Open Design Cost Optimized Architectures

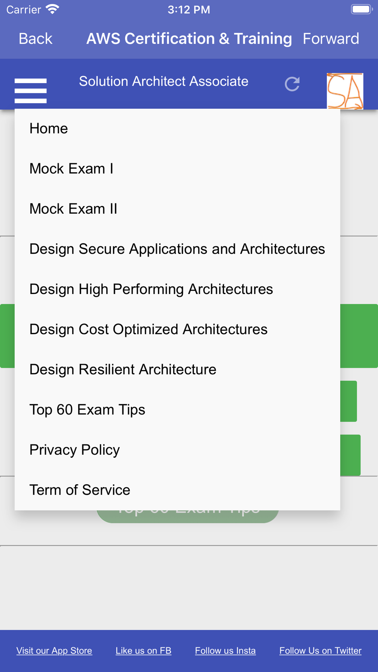click(149, 329)
